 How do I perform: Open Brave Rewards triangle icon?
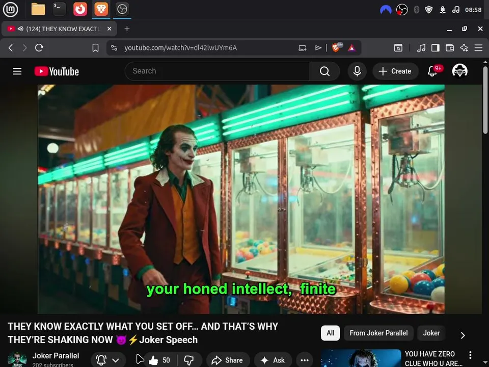[352, 48]
